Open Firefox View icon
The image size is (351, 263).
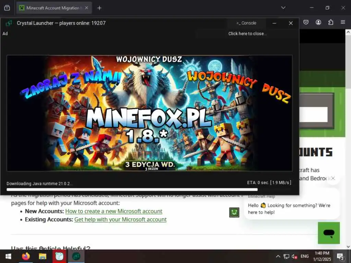coord(7,8)
